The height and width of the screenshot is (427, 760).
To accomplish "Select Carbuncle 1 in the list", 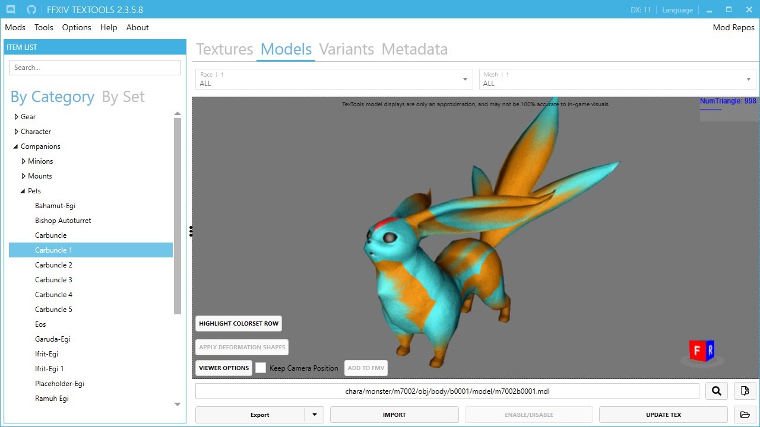I will 91,250.
